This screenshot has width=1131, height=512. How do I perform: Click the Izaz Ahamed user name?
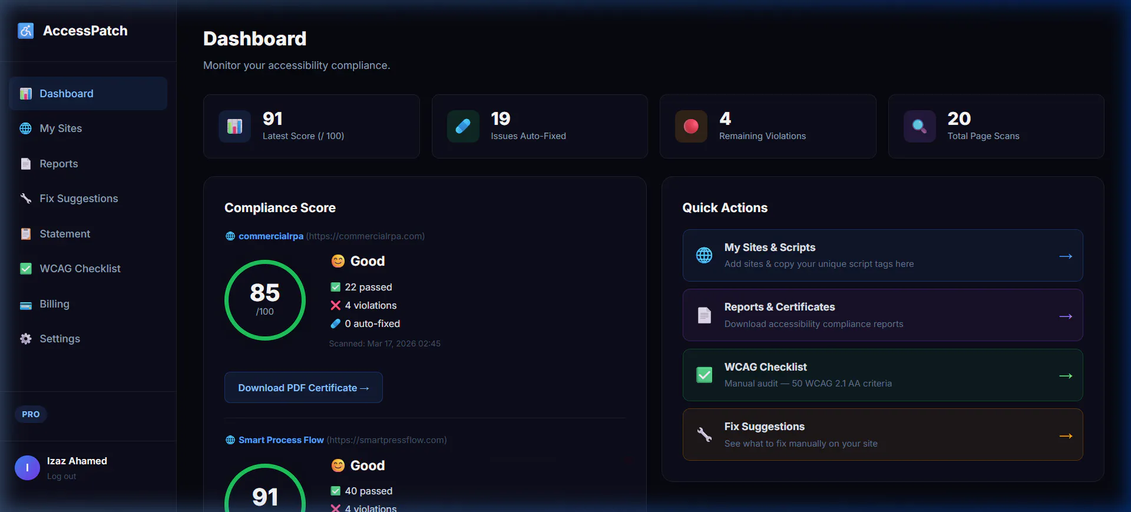coord(77,461)
